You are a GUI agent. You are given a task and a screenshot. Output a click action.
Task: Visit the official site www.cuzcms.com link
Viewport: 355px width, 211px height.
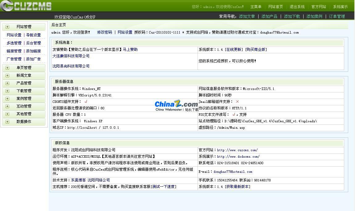tap(237, 150)
